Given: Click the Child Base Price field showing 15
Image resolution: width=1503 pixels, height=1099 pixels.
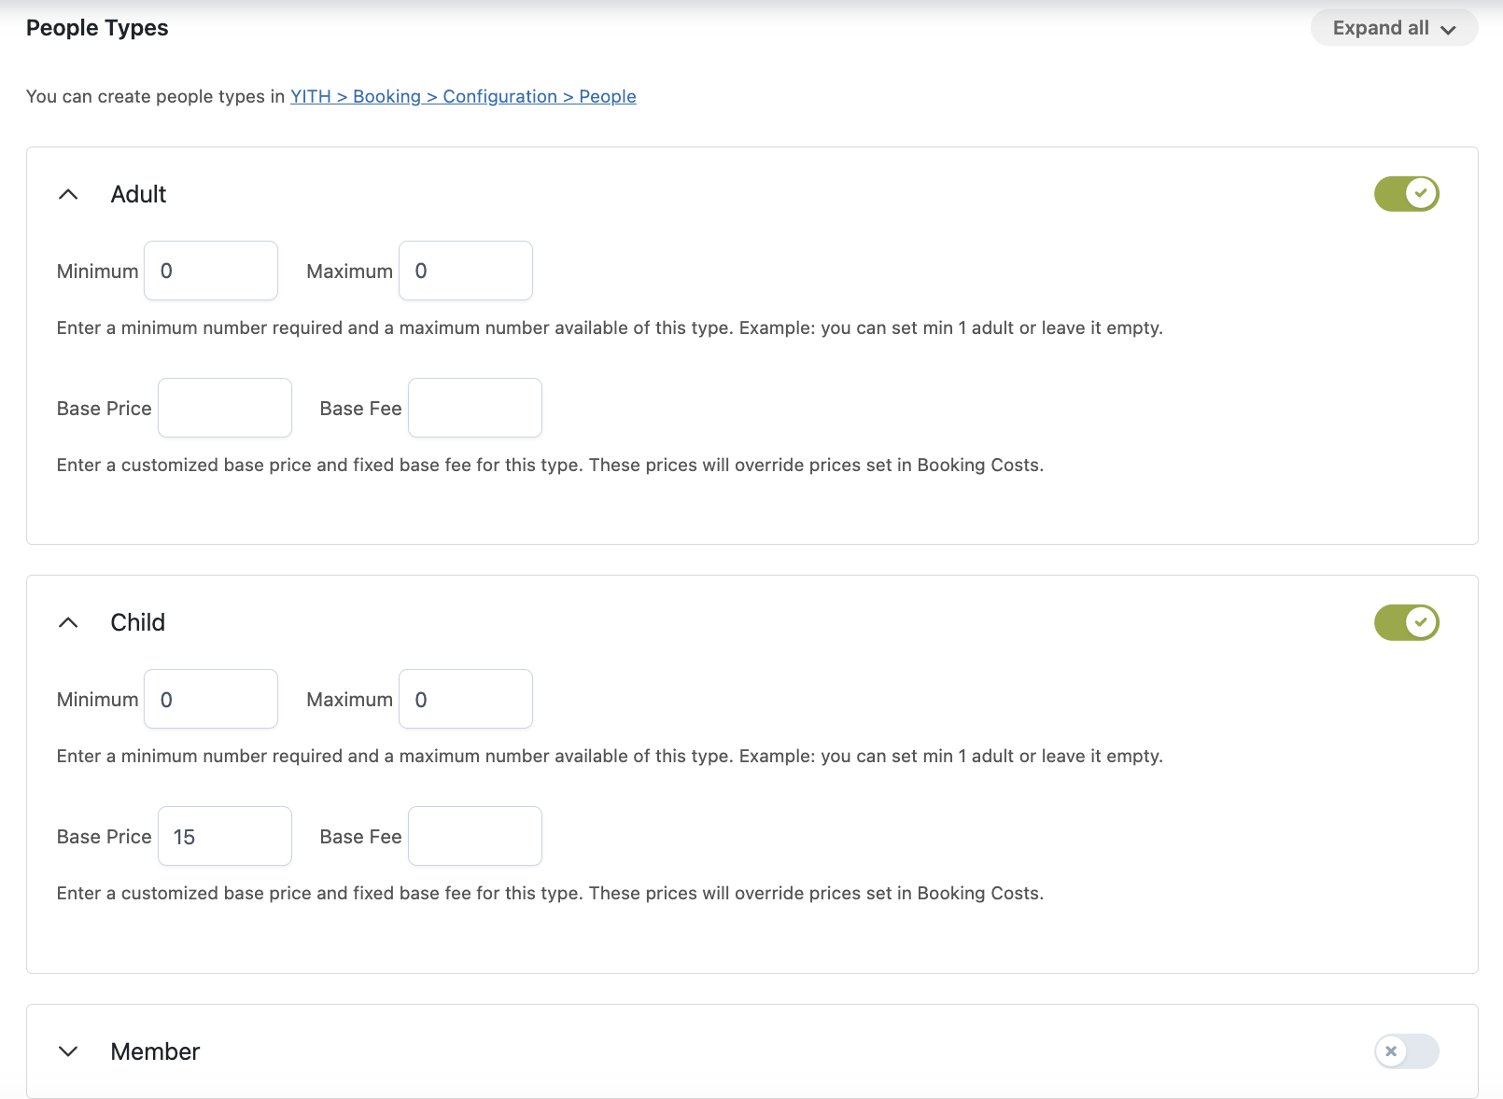Looking at the screenshot, I should pos(225,836).
